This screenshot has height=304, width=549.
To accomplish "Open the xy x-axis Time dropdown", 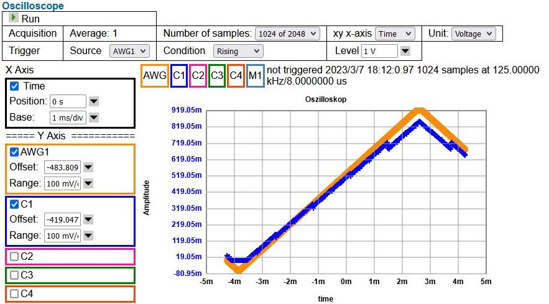I will coord(395,34).
